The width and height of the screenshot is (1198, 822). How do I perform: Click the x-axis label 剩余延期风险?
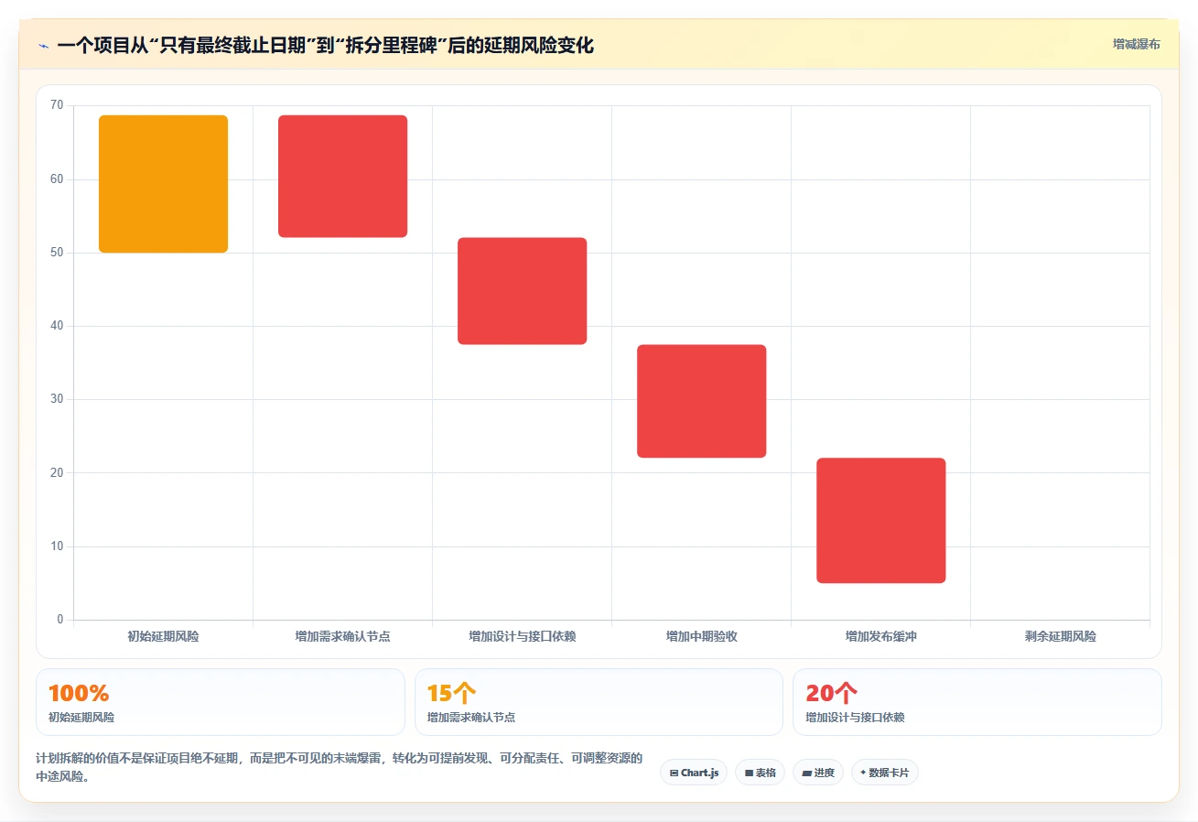1060,636
